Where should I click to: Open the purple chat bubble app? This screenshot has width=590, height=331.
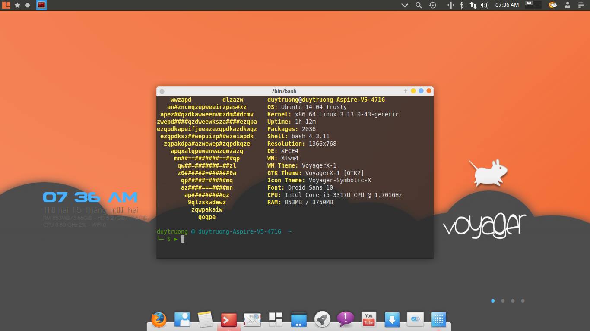[346, 319]
